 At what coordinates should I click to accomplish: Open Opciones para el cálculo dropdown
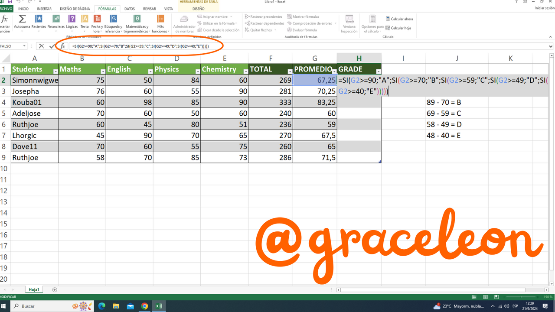point(372,23)
